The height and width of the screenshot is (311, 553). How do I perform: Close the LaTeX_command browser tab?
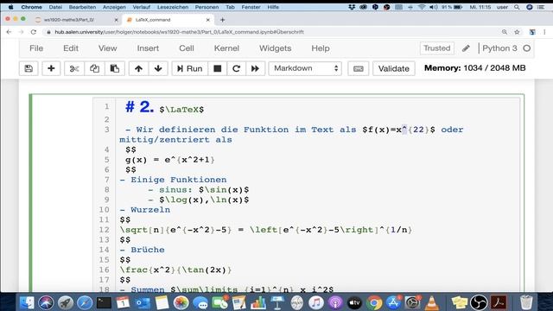tap(207, 20)
